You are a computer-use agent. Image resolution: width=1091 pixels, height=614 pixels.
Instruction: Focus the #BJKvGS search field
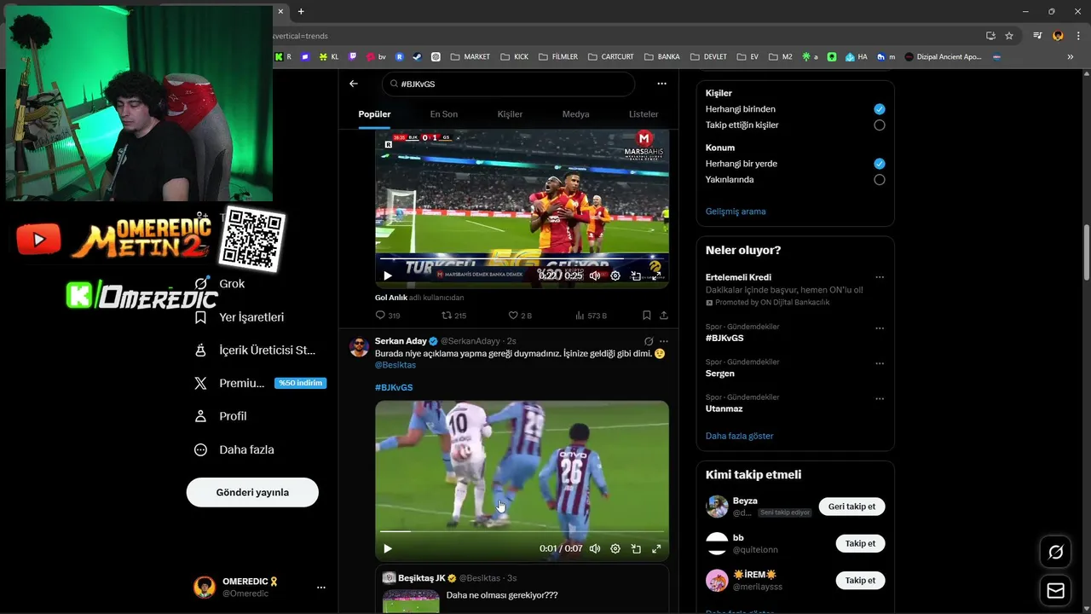[508, 84]
